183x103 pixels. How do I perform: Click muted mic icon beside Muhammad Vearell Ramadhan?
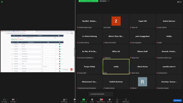pyautogui.click(x=77, y=88)
